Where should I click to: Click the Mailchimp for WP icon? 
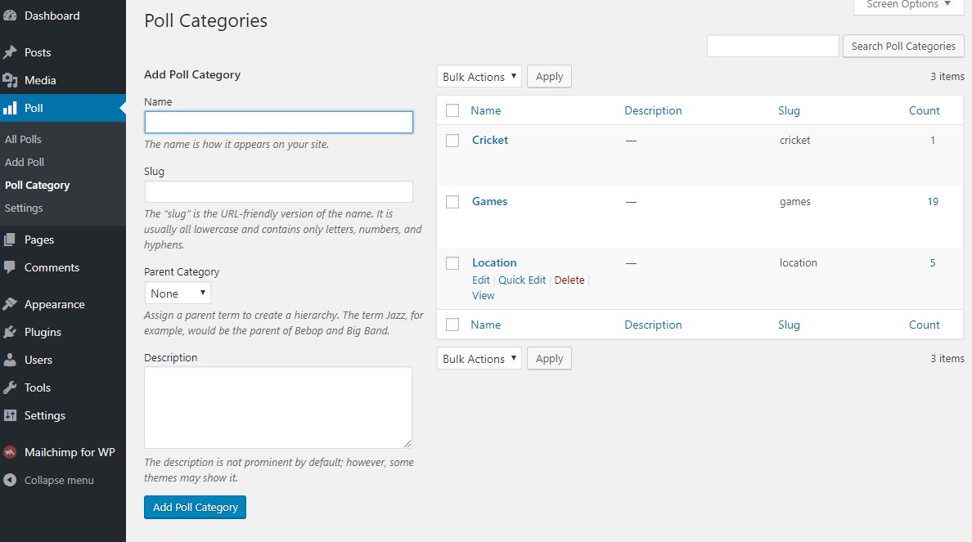click(10, 452)
